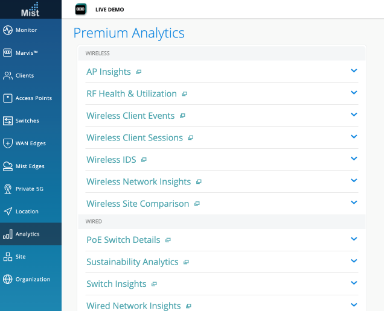Open RF Health & Utilization popout icon
Image resolution: width=384 pixels, height=311 pixels.
tap(185, 94)
